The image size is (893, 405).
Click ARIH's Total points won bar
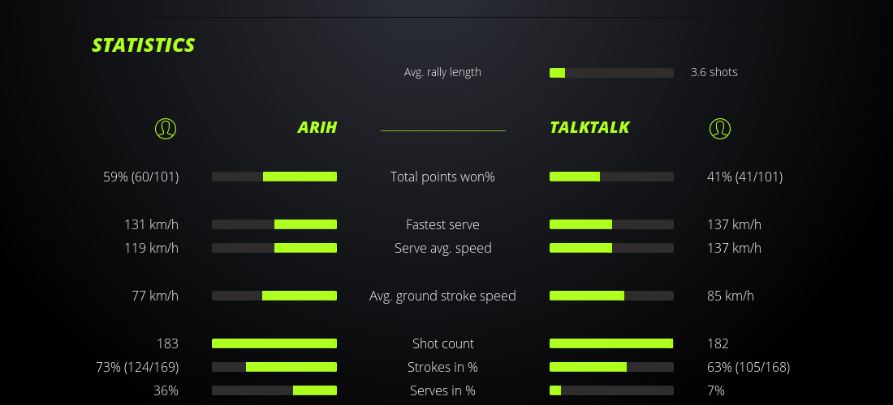pos(274,177)
